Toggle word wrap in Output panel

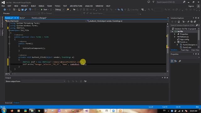(x=85, y=81)
